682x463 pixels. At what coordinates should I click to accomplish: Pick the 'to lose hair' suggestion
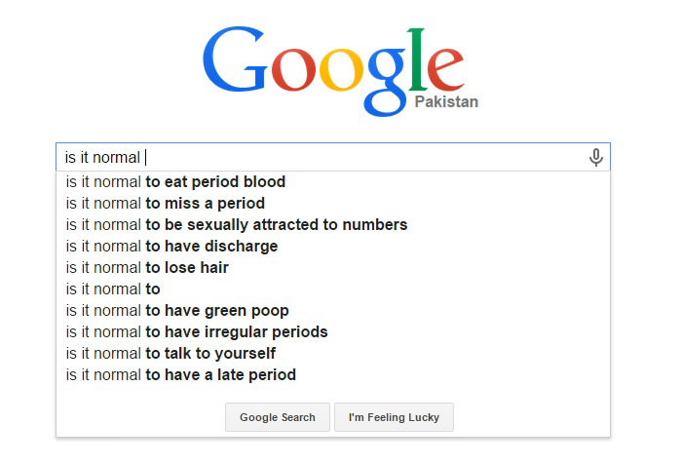pyautogui.click(x=333, y=268)
